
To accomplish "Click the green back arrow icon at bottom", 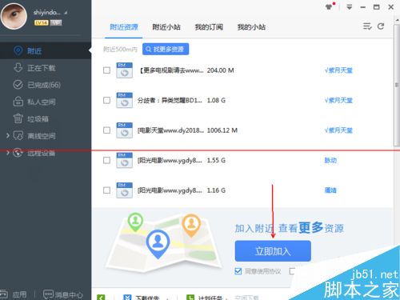I will point(101,298).
